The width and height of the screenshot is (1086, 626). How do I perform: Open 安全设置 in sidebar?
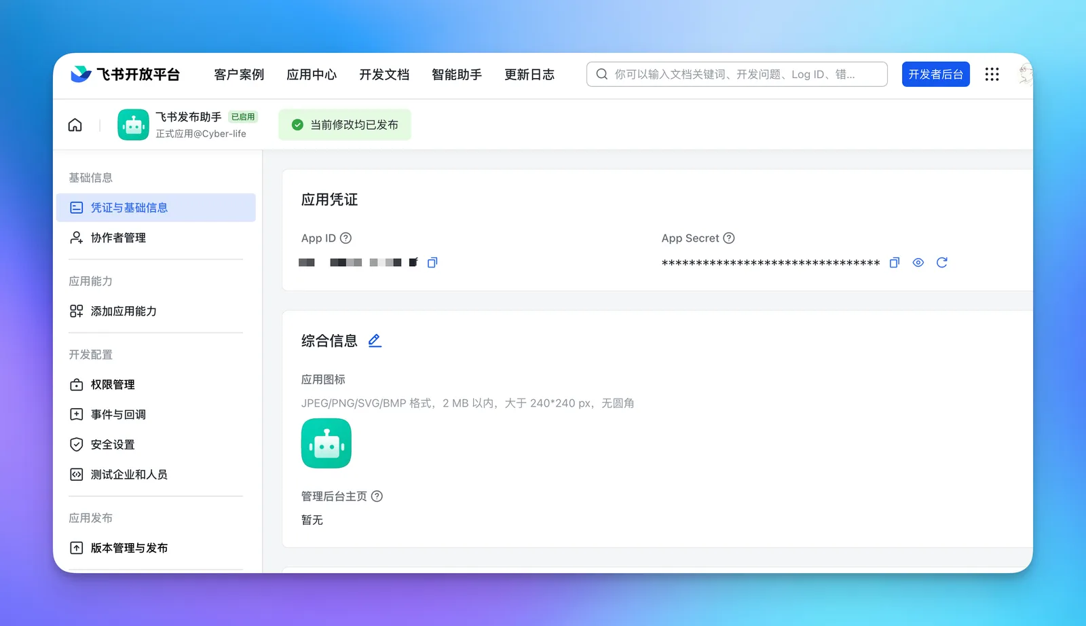pos(156,444)
